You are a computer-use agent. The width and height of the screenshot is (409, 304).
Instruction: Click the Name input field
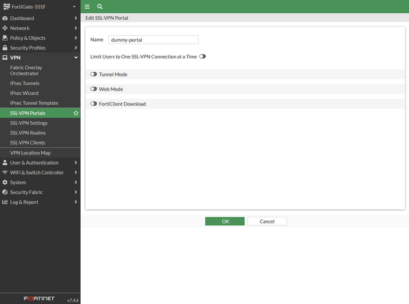tap(154, 40)
